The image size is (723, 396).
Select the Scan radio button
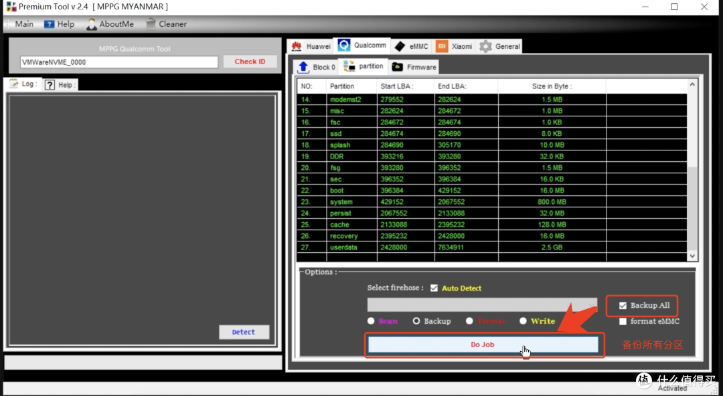(371, 321)
